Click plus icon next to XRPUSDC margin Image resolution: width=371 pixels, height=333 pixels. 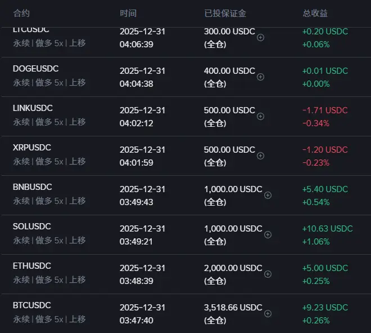pos(260,156)
